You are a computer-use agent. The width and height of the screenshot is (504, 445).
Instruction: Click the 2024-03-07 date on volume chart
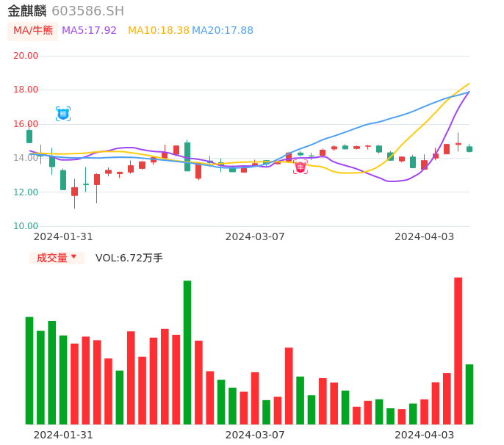[255, 435]
